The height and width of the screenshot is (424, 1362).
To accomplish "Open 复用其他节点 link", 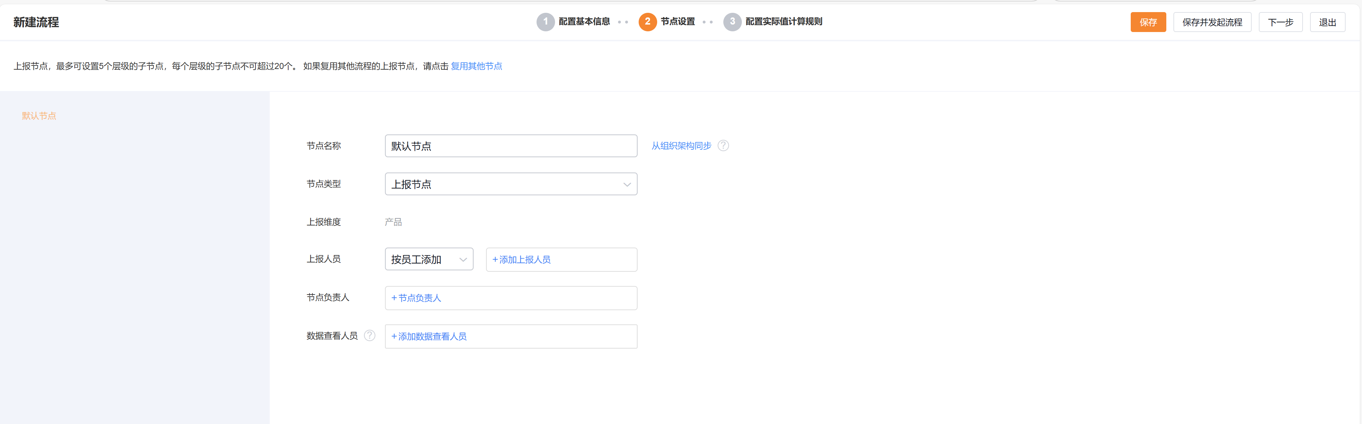I will (476, 66).
